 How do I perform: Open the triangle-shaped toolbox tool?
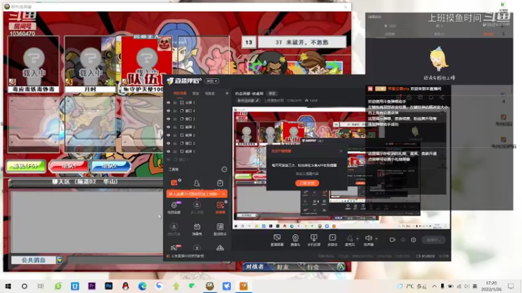(220, 248)
